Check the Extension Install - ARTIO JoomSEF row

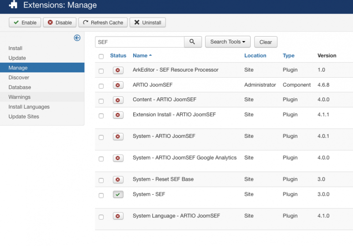(101, 116)
